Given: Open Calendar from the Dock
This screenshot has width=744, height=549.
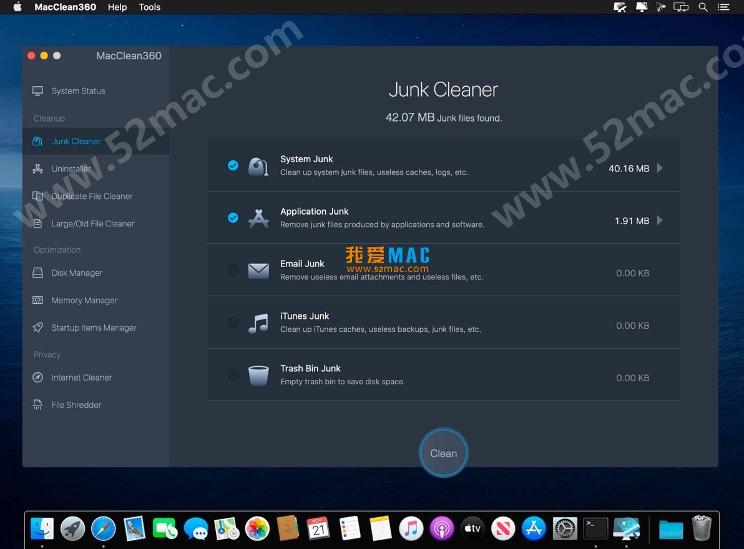Looking at the screenshot, I should pos(318,528).
